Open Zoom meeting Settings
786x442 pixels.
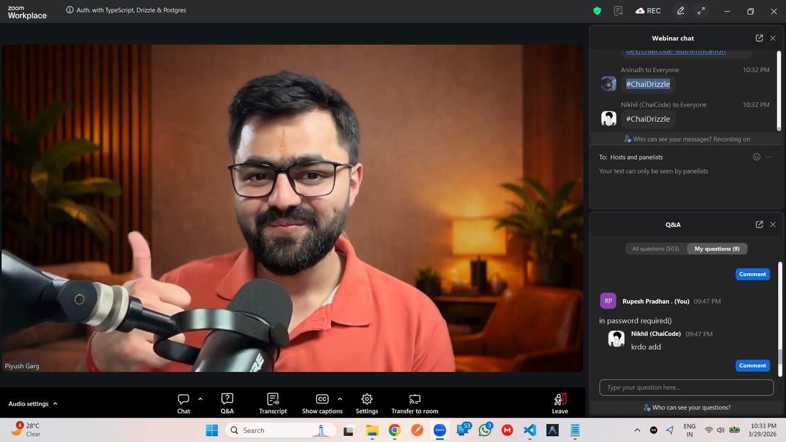coord(367,403)
